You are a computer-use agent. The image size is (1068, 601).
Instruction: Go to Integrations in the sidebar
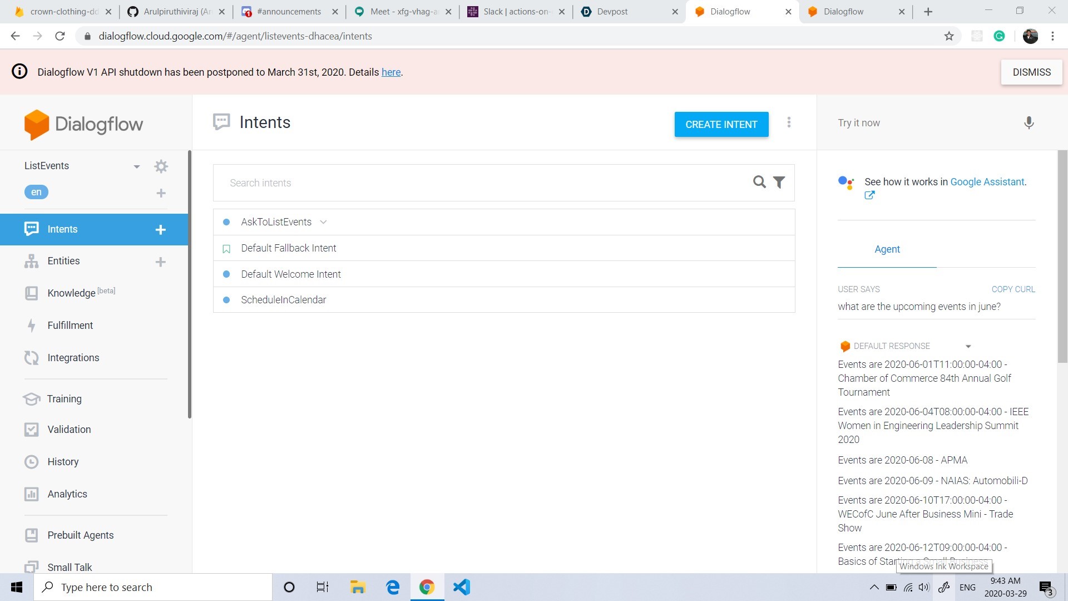73,358
